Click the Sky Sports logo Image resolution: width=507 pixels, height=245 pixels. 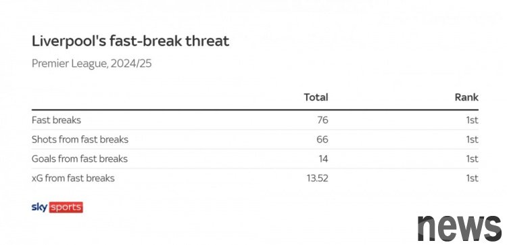tap(57, 207)
